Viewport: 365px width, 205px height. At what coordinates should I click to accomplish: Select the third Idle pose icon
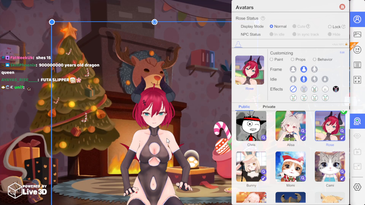tap(314, 79)
